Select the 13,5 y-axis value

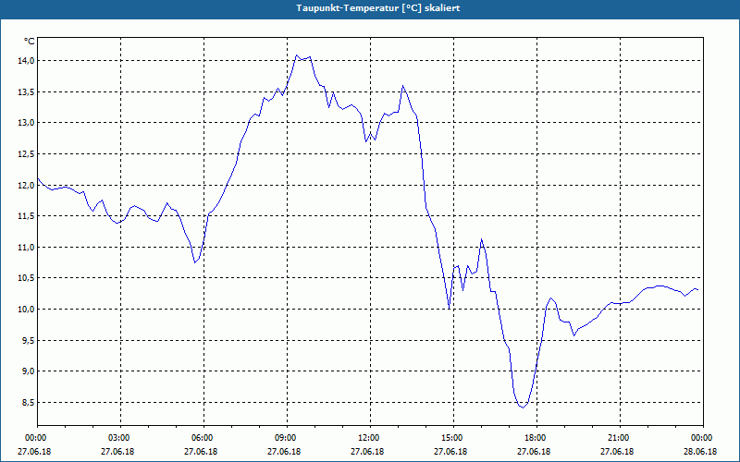[x=26, y=91]
